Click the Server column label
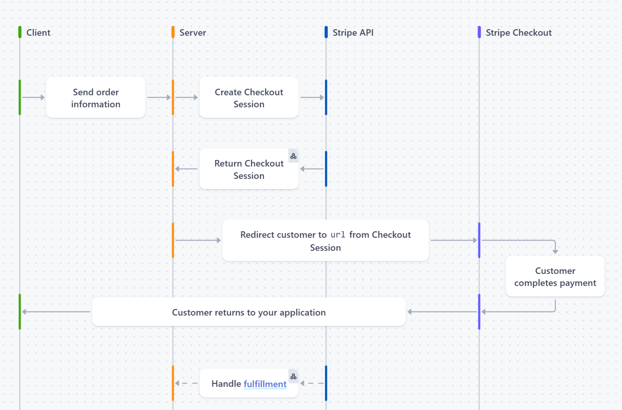This screenshot has width=622, height=410. (x=193, y=32)
